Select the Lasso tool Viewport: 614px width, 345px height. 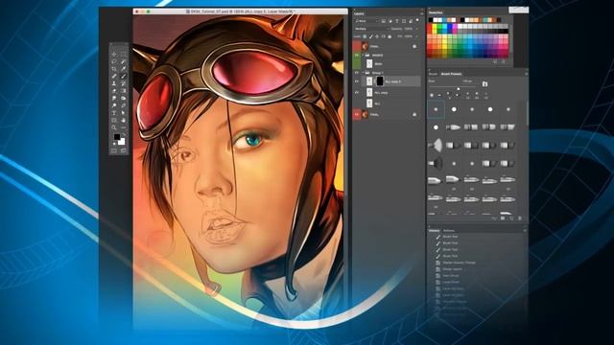114,61
